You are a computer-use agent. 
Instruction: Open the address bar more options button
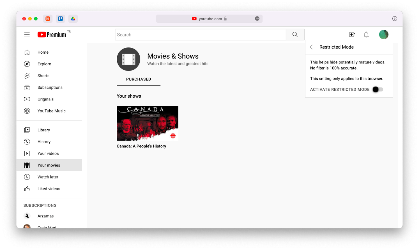[x=257, y=19]
